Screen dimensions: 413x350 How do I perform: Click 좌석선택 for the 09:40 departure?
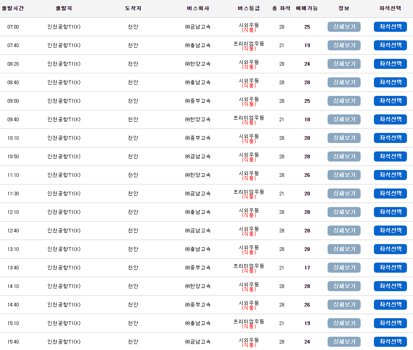pyautogui.click(x=390, y=119)
